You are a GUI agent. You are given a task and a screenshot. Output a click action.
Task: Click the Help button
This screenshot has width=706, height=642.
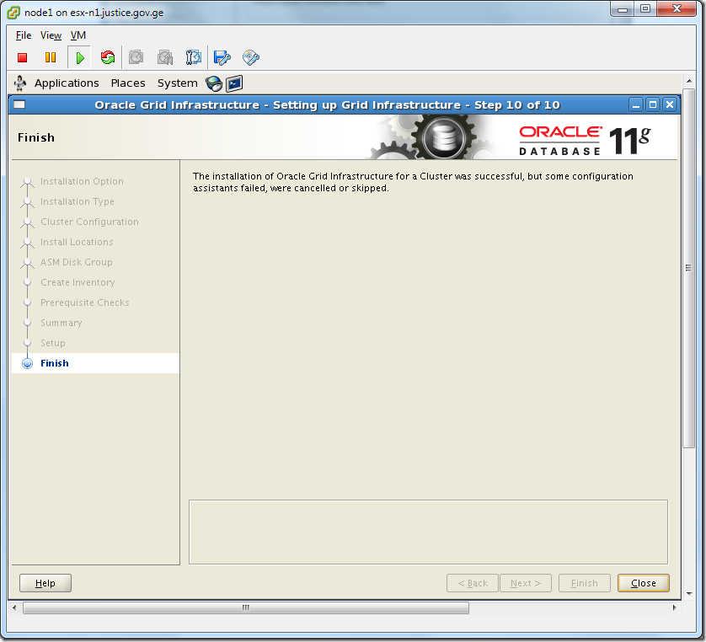pos(45,582)
